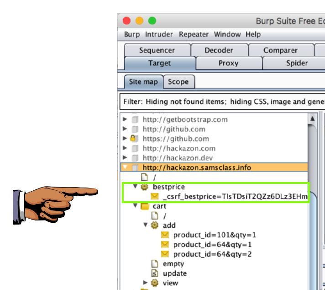The width and height of the screenshot is (325, 290).
Task: Select the add tree item
Action: (169, 225)
